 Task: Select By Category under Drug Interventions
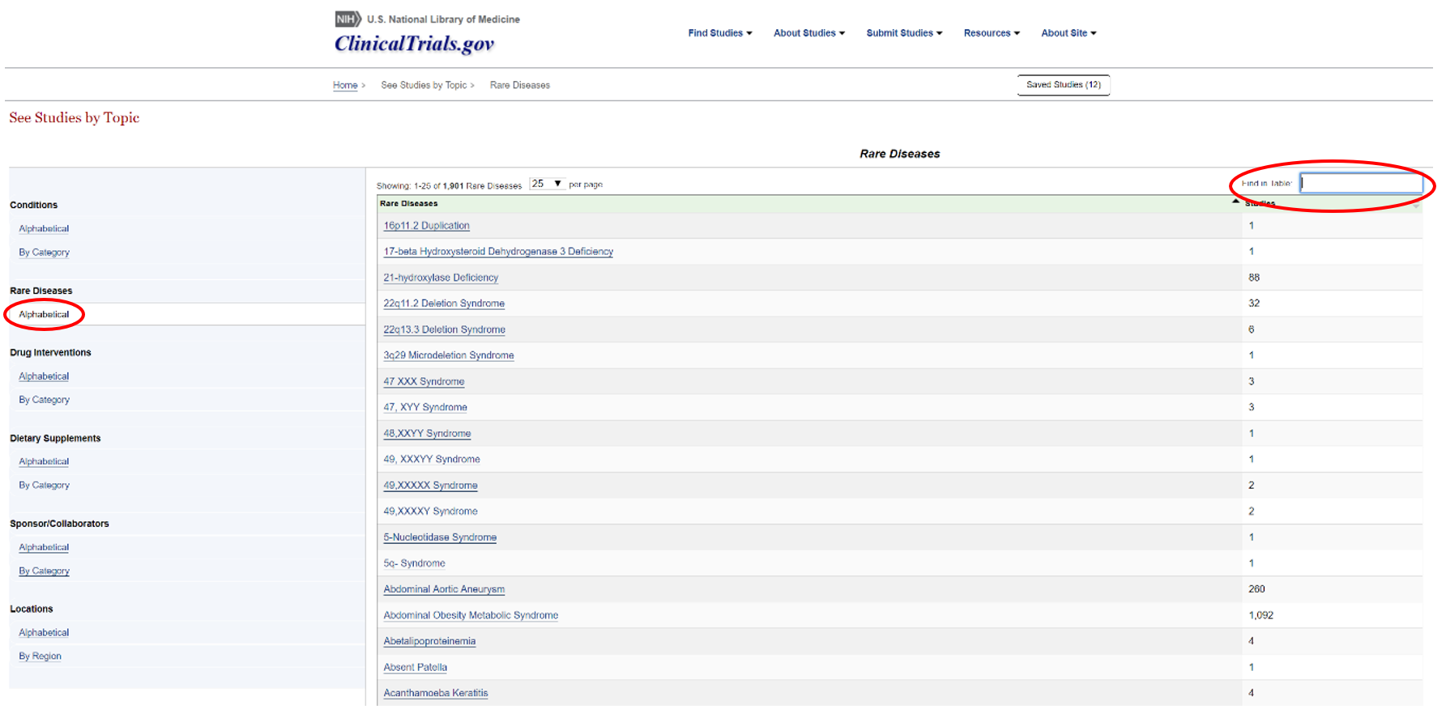[x=44, y=400]
